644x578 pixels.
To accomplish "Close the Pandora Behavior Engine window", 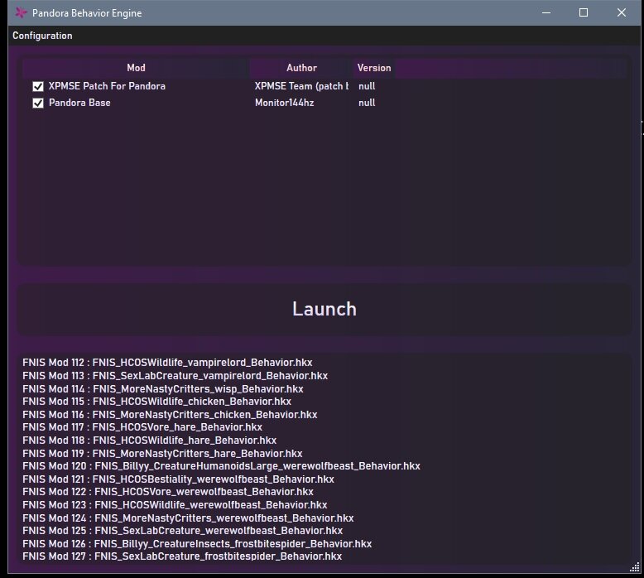I will [622, 12].
